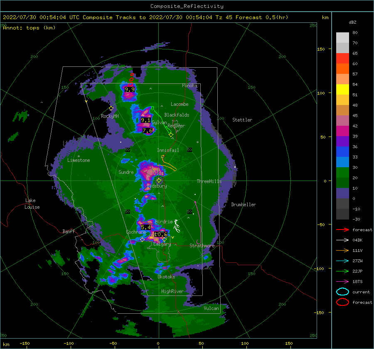
Task: Click the yellow v marker east of Calgary storm
Action: [x=172, y=237]
